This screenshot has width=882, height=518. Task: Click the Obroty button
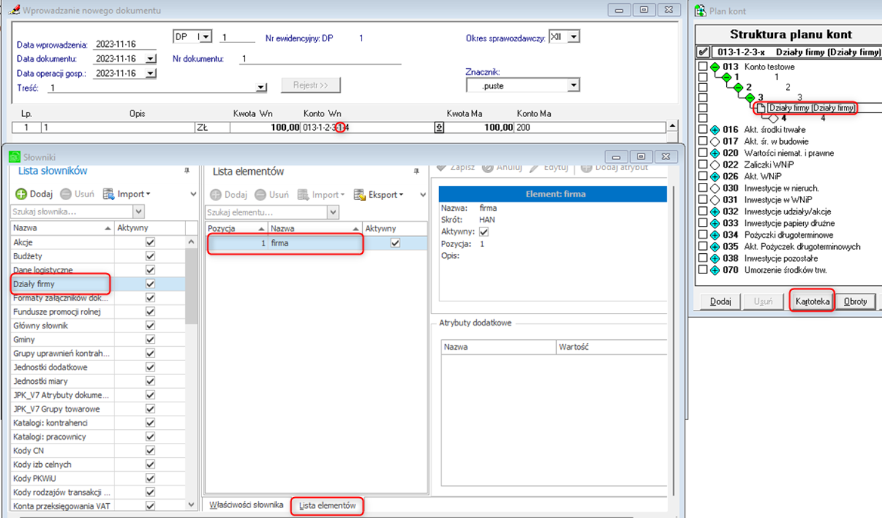(855, 301)
